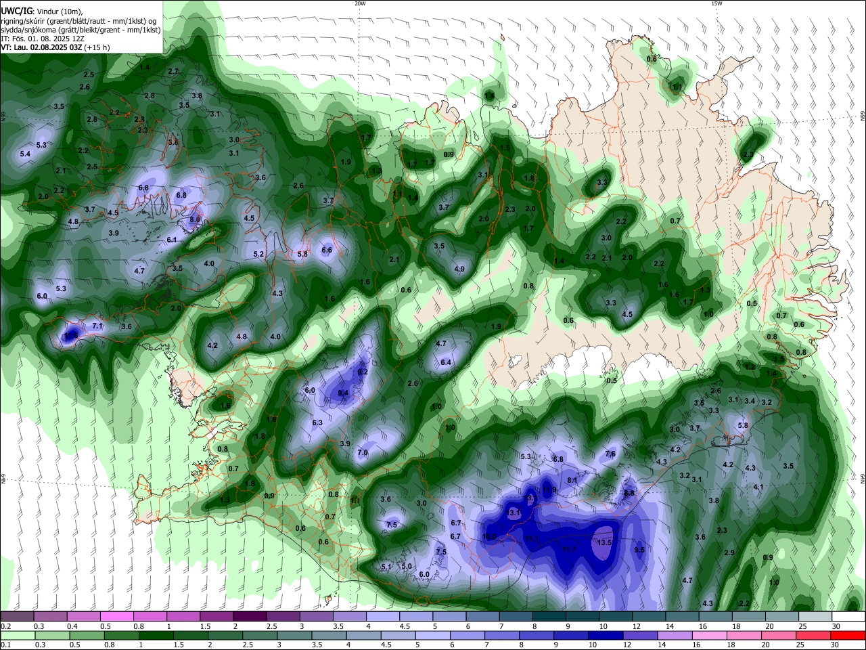The image size is (866, 650).
Task: Click the 5.1 precipitation value
Action: point(386,567)
